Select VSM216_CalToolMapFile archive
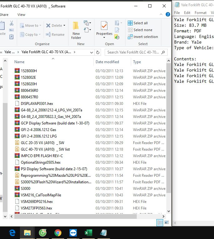 (x=41, y=195)
